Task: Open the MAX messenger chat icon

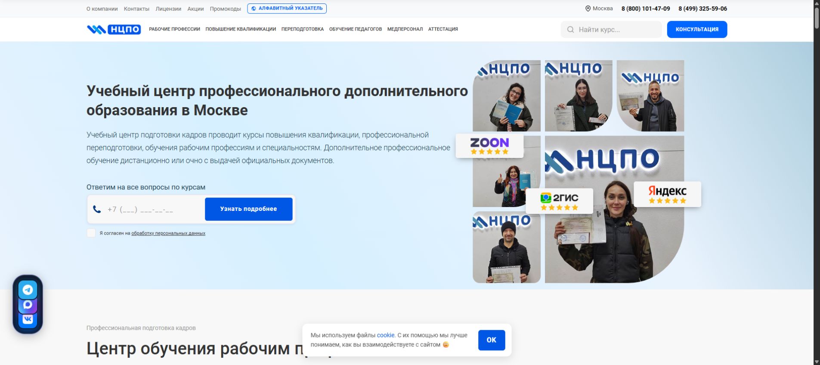Action: tap(28, 305)
